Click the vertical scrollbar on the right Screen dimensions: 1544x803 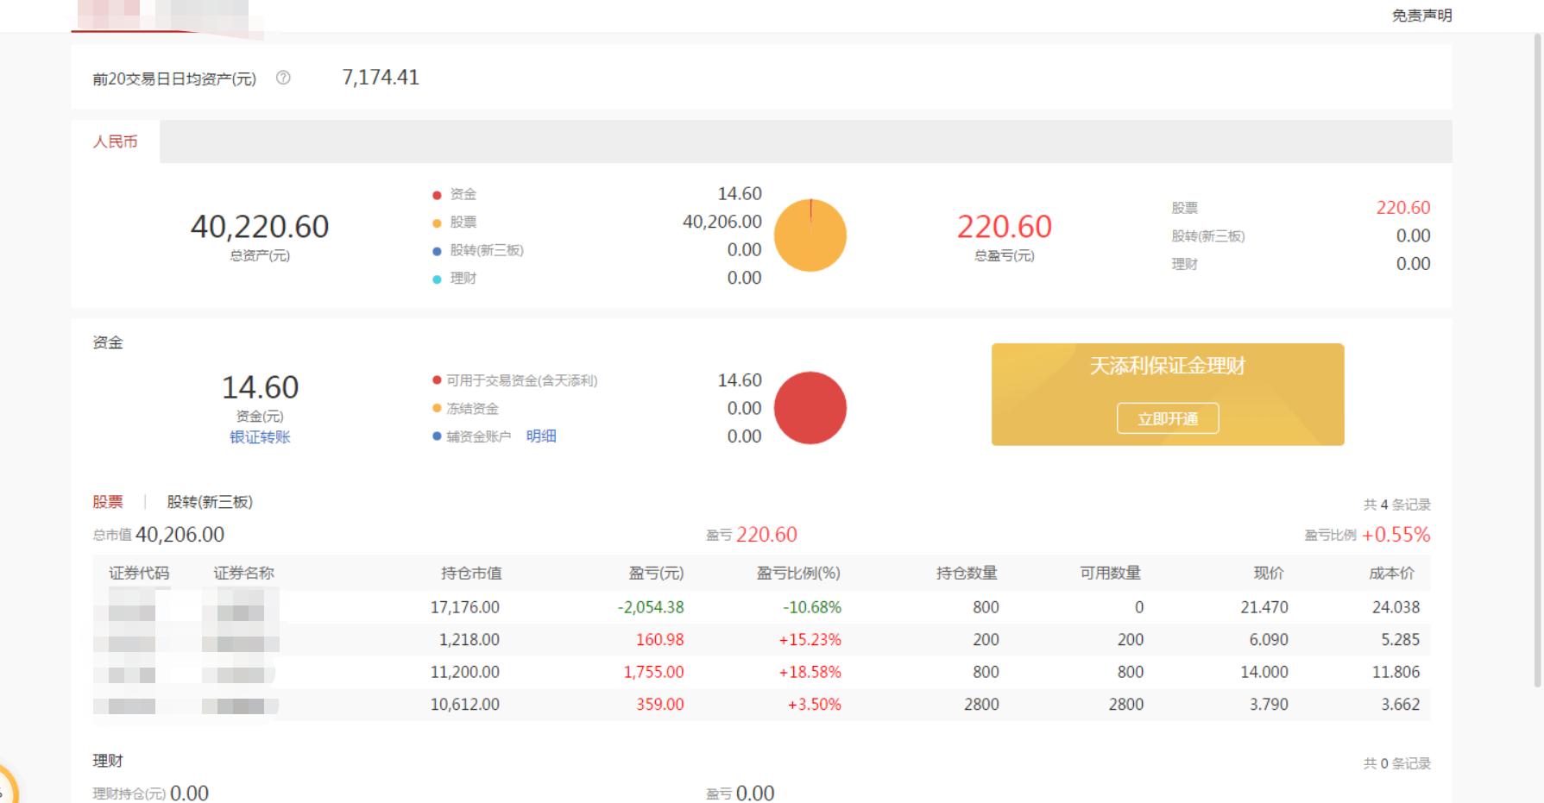pos(1536,345)
